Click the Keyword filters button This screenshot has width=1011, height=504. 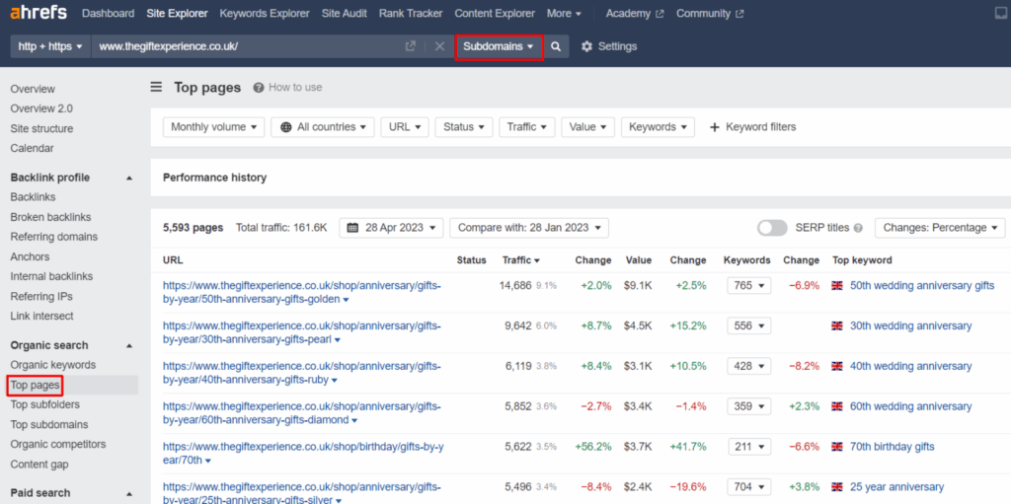click(752, 127)
